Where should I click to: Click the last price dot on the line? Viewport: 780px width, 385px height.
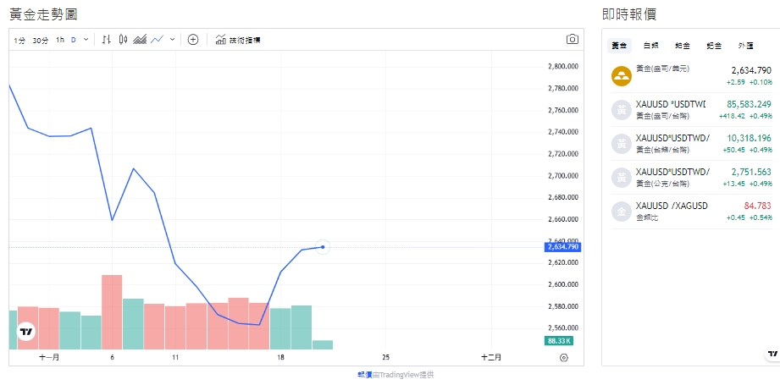(x=323, y=247)
